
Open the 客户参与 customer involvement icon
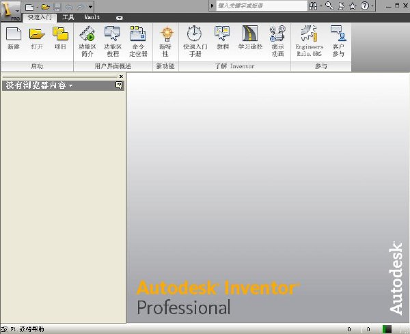tap(338, 41)
